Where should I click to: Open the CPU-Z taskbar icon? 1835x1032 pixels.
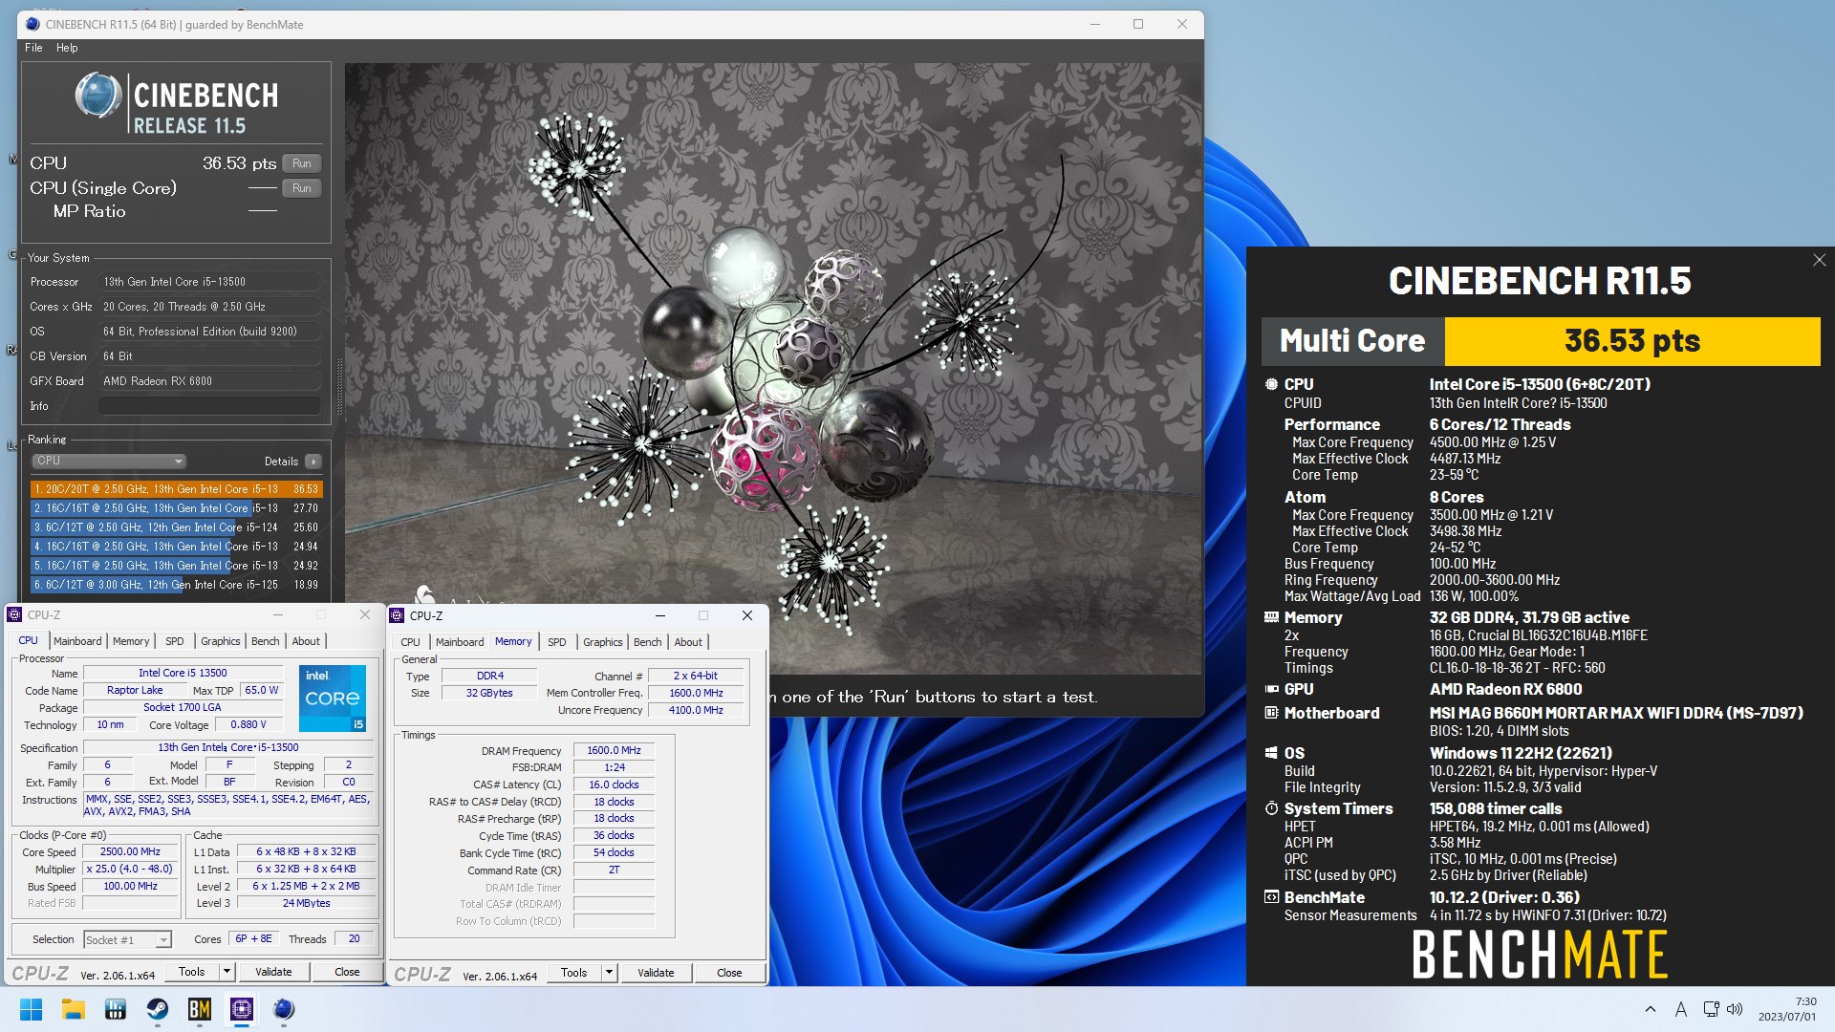(241, 1009)
